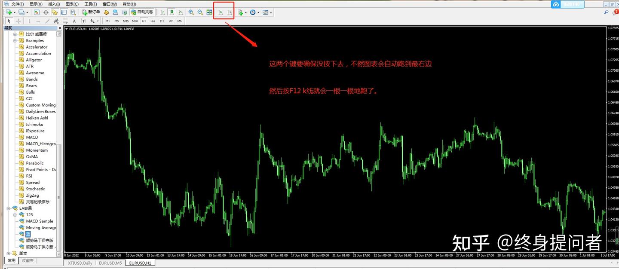This screenshot has height=269, width=619.
Task: Select the Text annotation tool
Action: [74, 21]
